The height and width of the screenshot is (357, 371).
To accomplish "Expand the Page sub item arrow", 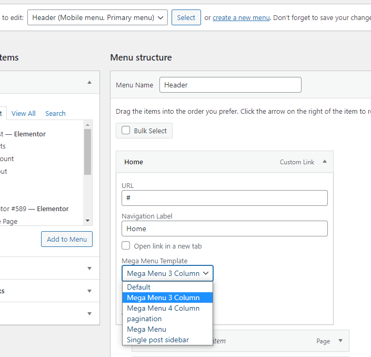I will point(340,341).
